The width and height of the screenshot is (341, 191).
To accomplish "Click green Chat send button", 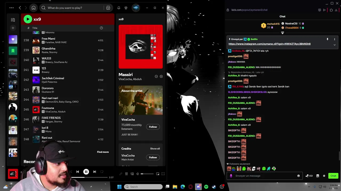I will coord(333,176).
